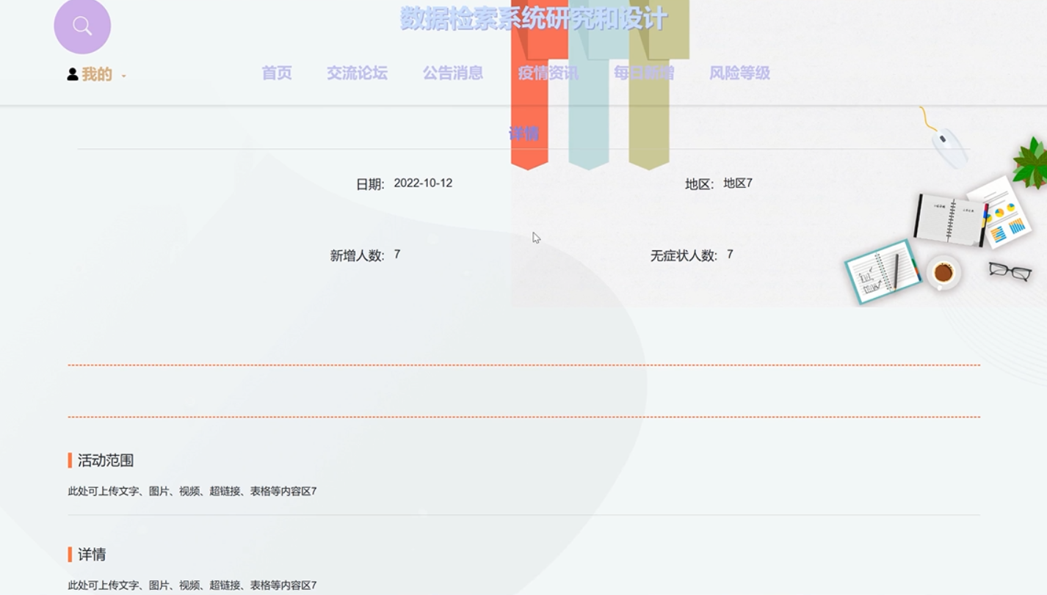Click the site title 数据检索系统研究和设计
The image size is (1047, 595).
534,19
